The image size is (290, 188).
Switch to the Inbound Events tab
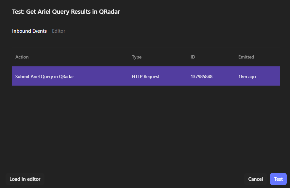[29, 31]
